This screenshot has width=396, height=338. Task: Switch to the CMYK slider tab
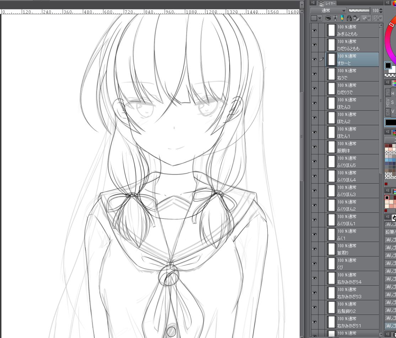coord(387,112)
